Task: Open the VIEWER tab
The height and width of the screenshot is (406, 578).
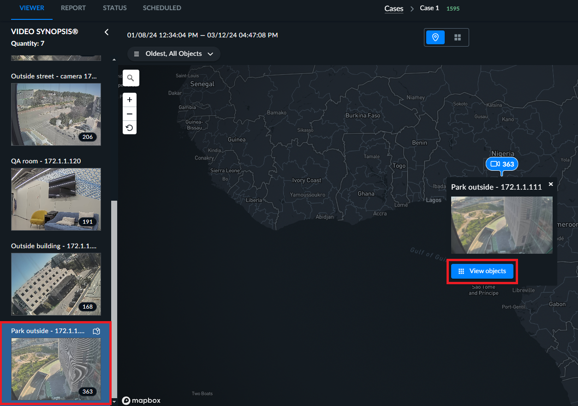Action: (x=32, y=8)
